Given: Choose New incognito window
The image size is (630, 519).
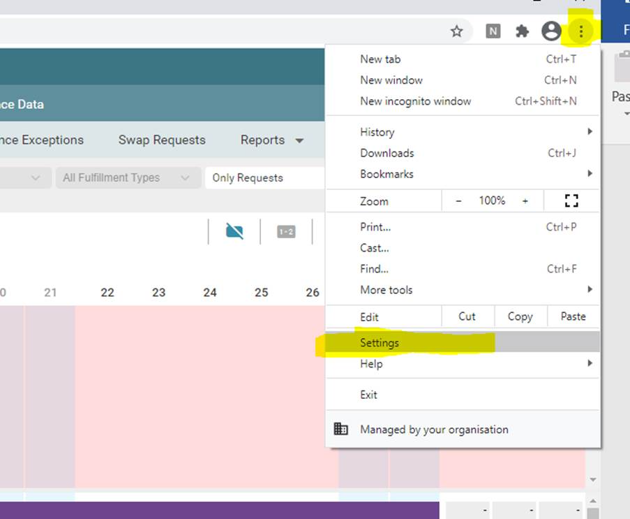Looking at the screenshot, I should (416, 101).
